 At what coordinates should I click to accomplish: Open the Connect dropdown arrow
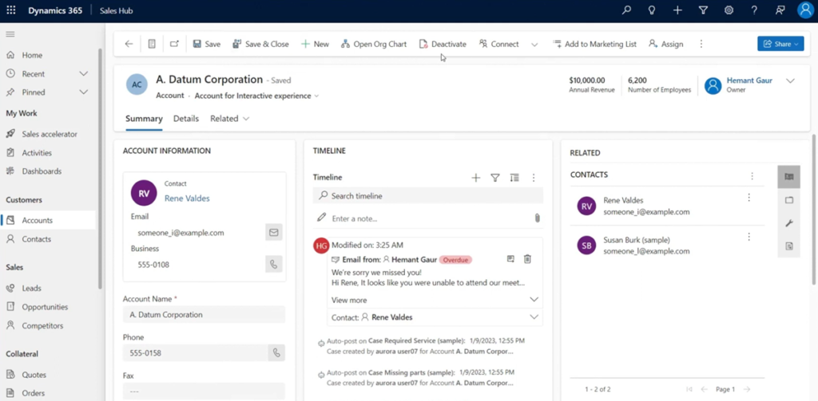click(x=534, y=45)
